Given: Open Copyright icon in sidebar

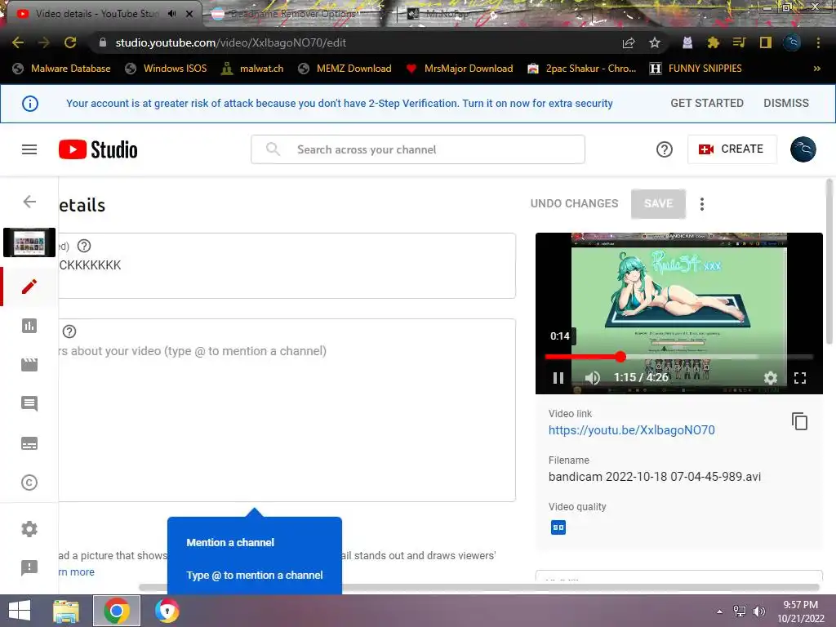Looking at the screenshot, I should click(x=29, y=482).
